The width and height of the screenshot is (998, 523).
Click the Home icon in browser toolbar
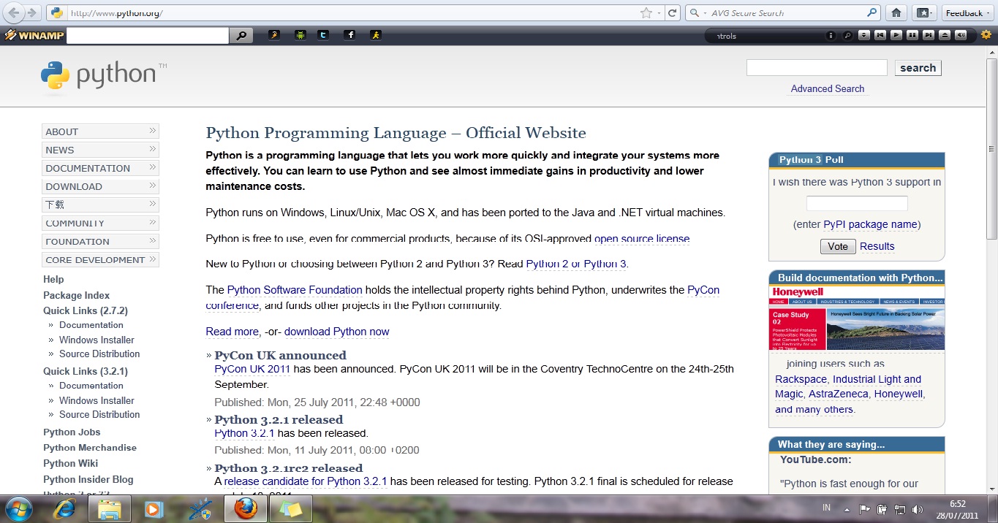[x=896, y=13]
